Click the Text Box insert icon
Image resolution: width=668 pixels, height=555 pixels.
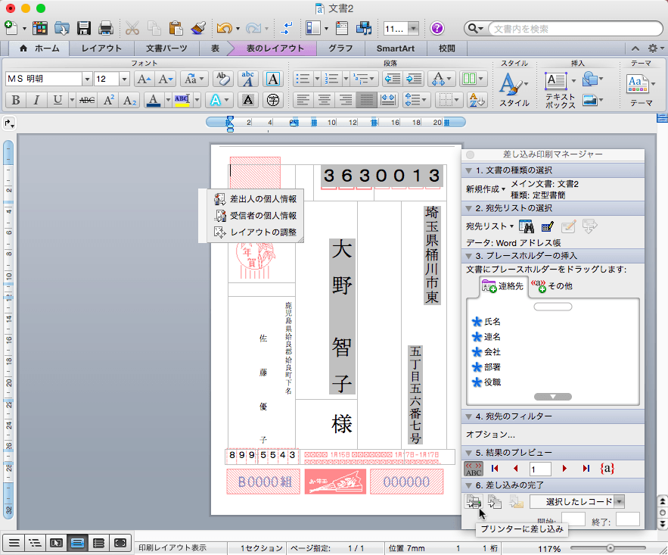pyautogui.click(x=557, y=81)
